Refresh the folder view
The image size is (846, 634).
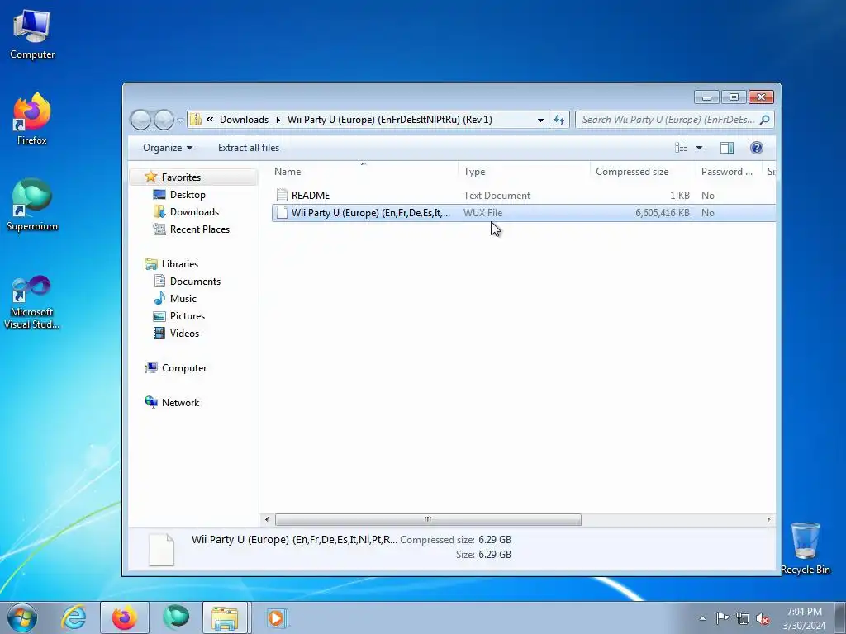pos(559,120)
